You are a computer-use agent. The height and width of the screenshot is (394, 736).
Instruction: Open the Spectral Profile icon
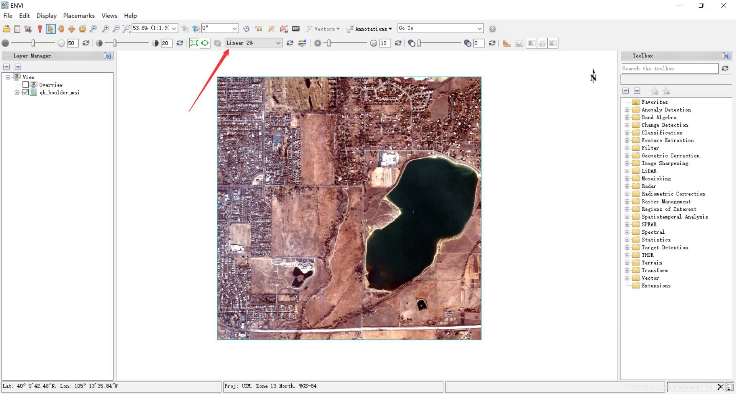(x=259, y=29)
